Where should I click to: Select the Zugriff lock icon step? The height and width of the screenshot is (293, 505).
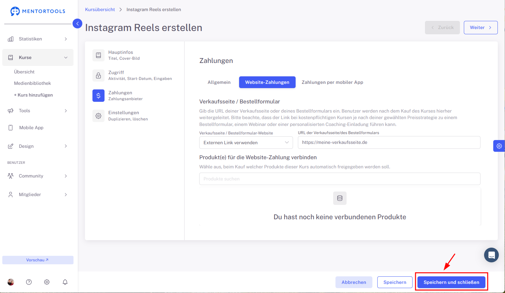[x=98, y=75]
